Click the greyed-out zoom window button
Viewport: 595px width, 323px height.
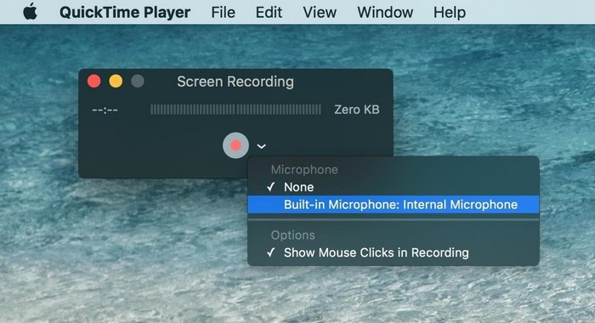click(138, 82)
